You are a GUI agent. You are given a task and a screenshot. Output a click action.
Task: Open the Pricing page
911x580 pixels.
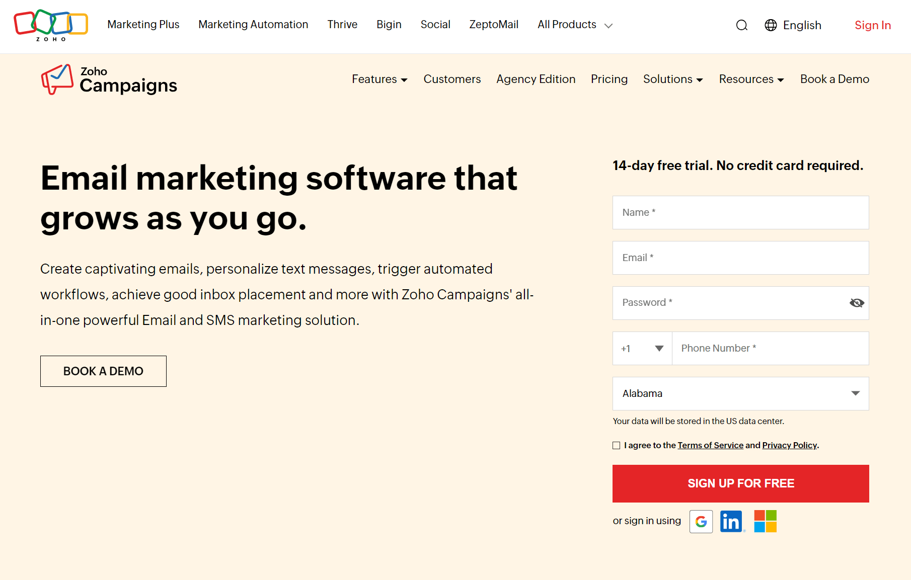coord(609,79)
